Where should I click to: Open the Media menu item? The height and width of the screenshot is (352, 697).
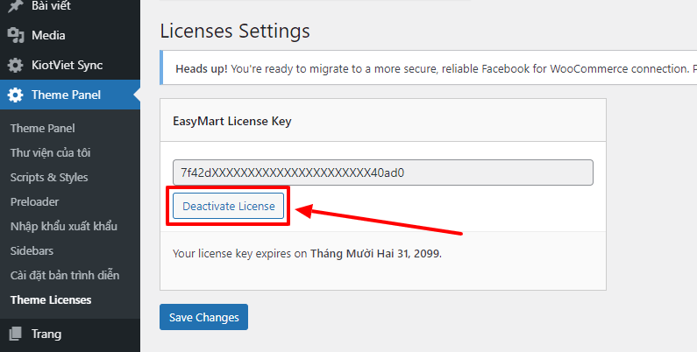(48, 36)
